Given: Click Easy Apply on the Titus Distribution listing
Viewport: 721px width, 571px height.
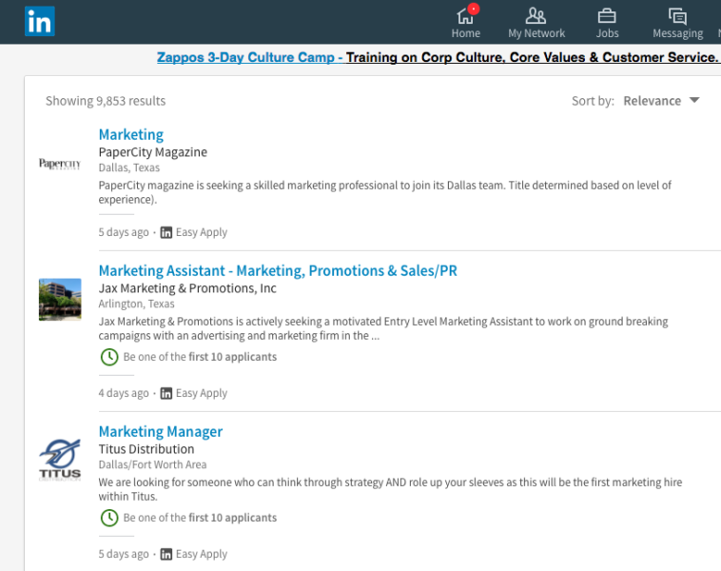Looking at the screenshot, I should coord(202,554).
